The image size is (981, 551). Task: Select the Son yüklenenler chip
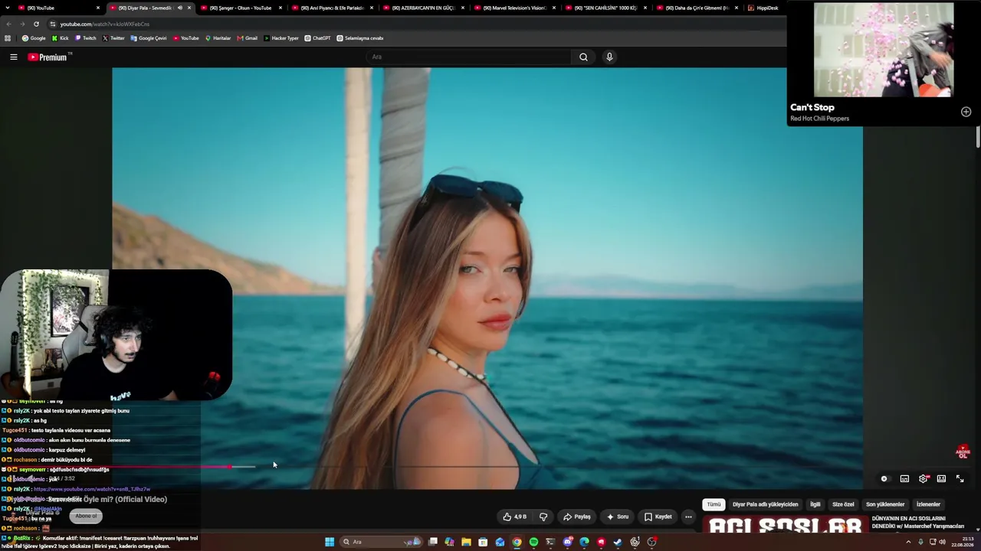point(885,504)
